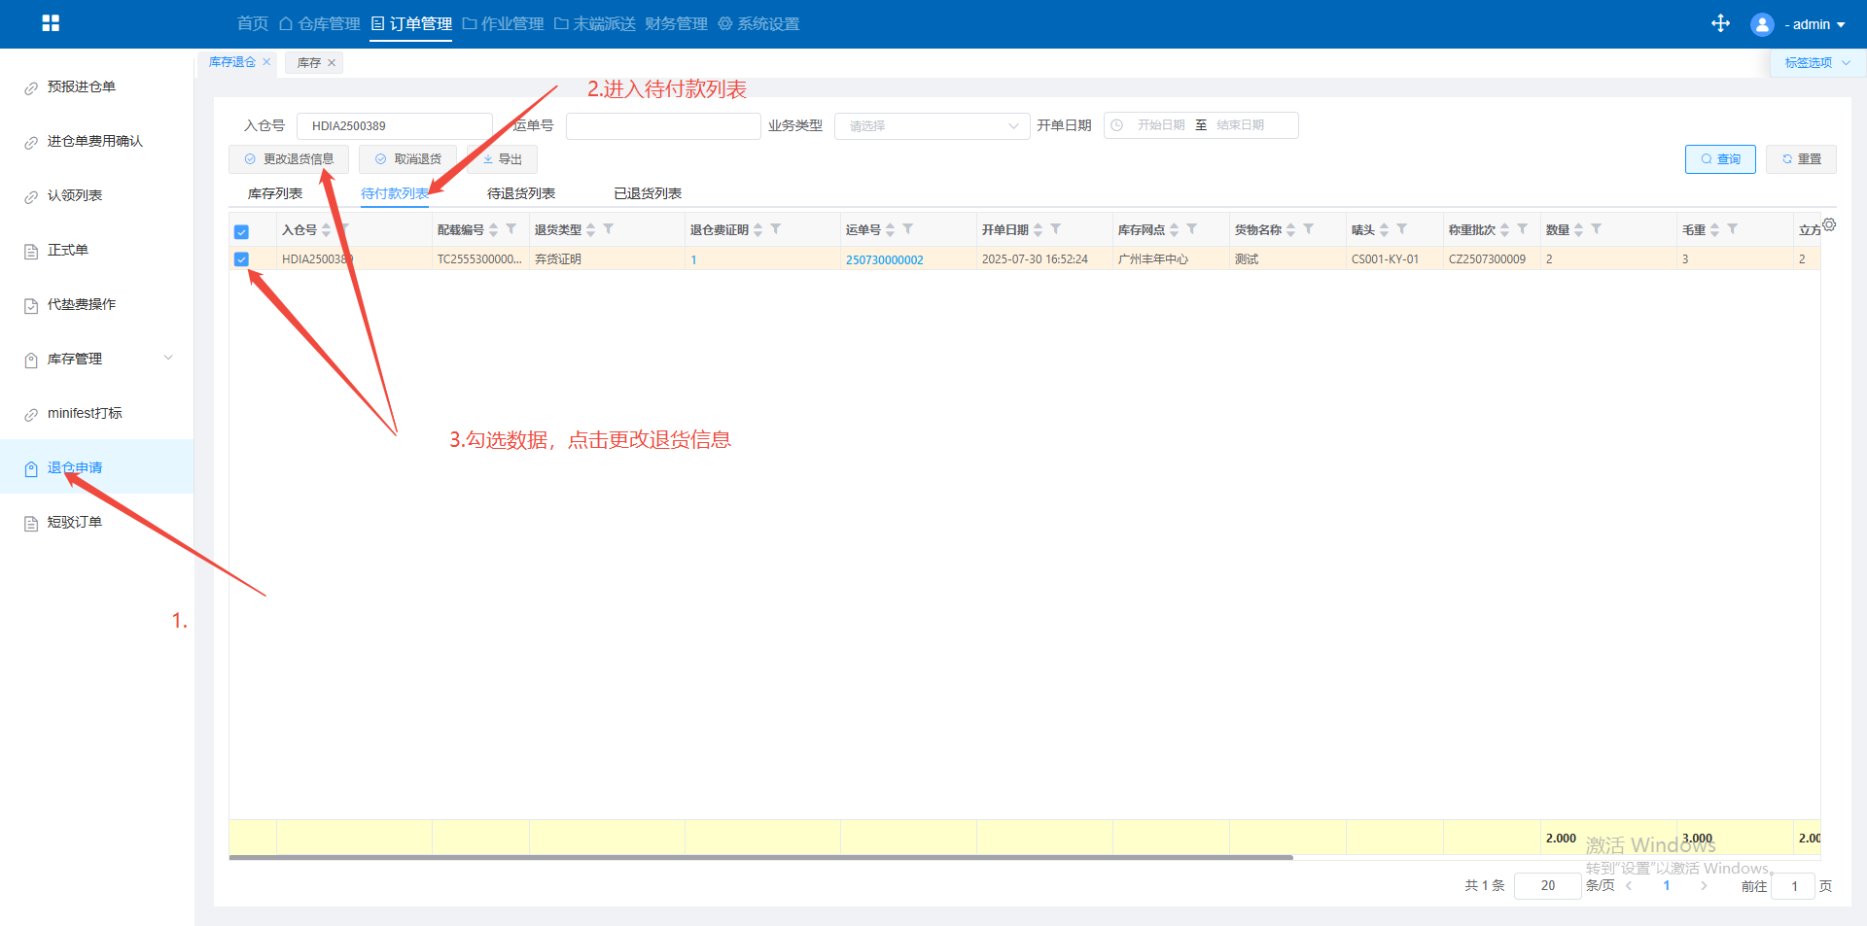
Task: Toggle the select-all checkbox in table header
Action: click(241, 231)
